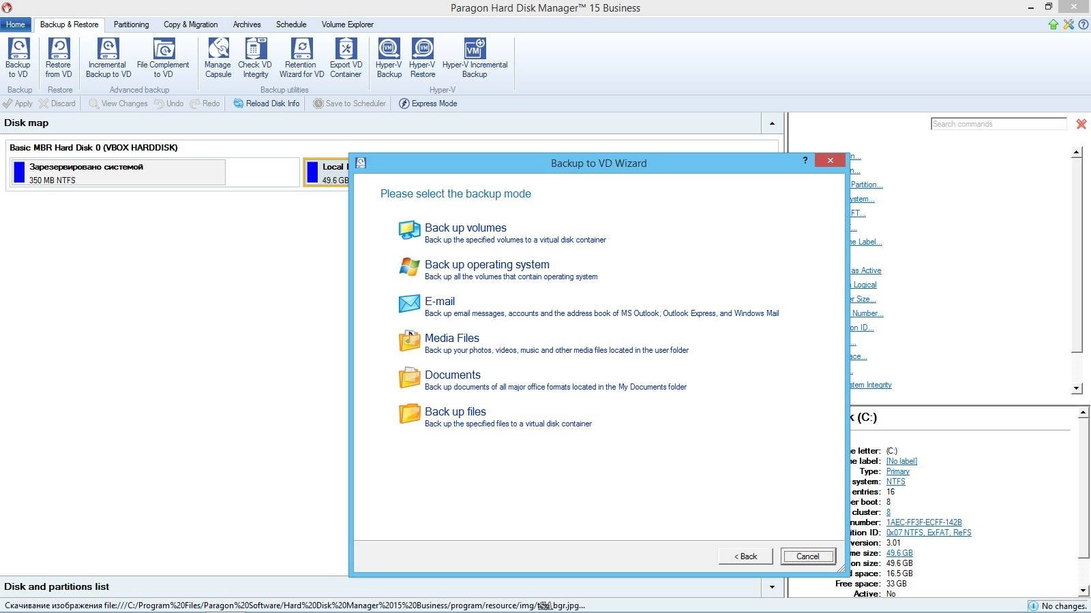
Task: Switch to the Volume Explorer tab
Action: (x=347, y=25)
